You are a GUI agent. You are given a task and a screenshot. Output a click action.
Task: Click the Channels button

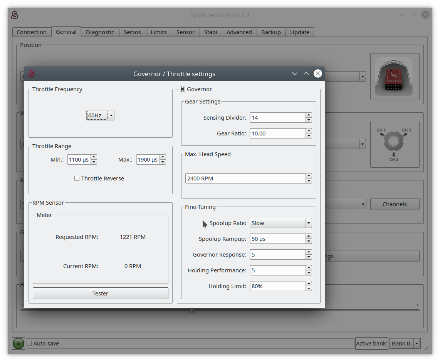395,204
